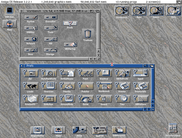Click Workbench window depth gadget
The height and width of the screenshot is (138, 182).
tap(97, 11)
